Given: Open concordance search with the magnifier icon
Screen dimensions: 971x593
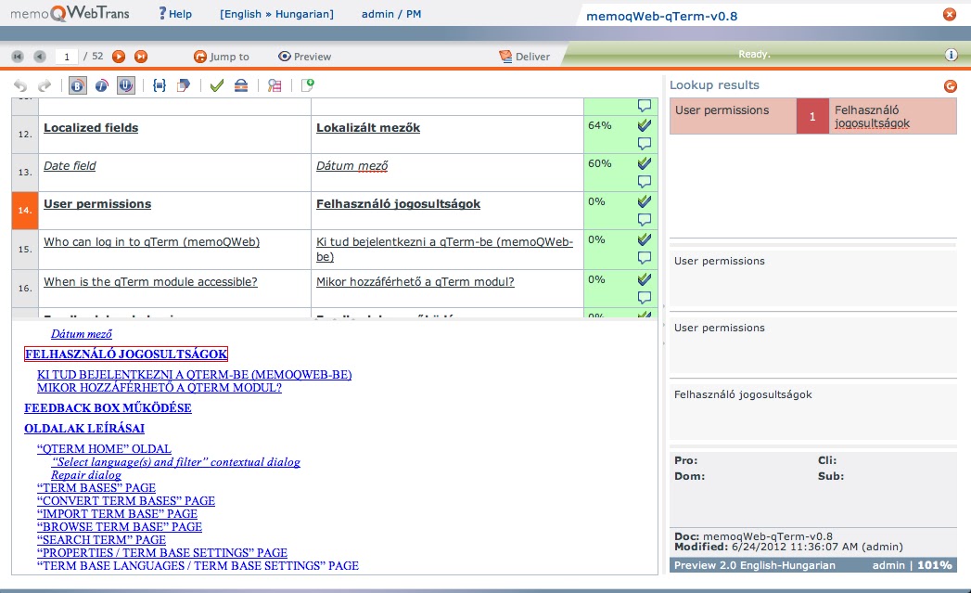Looking at the screenshot, I should pos(275,85).
